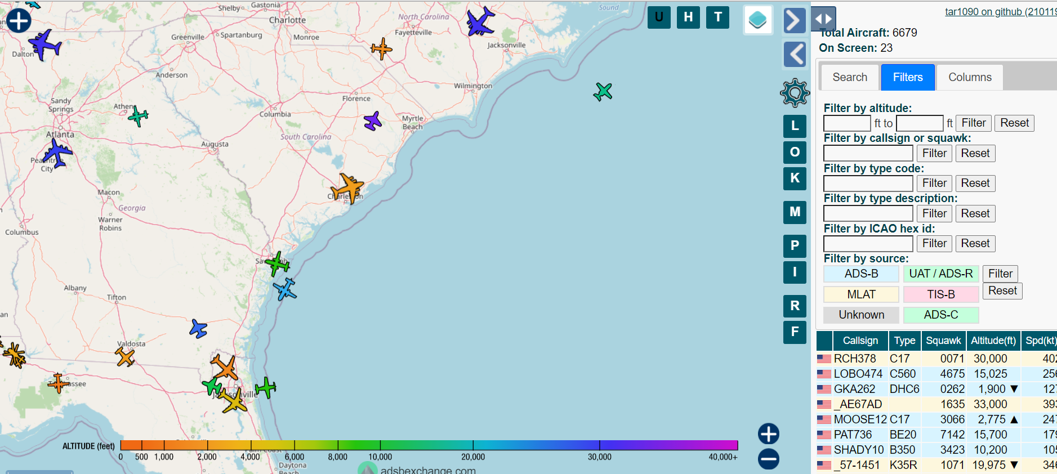The height and width of the screenshot is (474, 1057).
Task: Sort table by Callsign column header
Action: (860, 341)
